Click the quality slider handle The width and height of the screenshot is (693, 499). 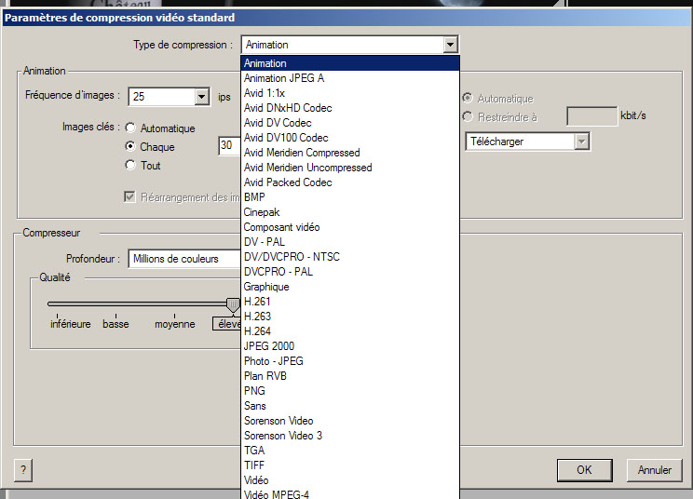point(233,304)
